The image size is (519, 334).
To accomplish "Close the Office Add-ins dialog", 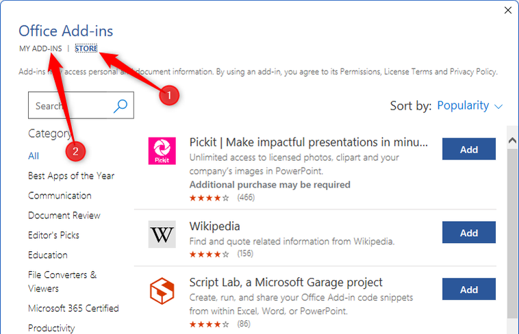I will 508,10.
